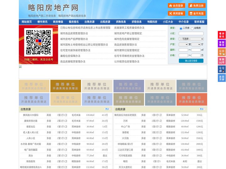Viewport: 226px width, 169px height.
Task: Open 楼市资讯 navigation item
Action: (42, 22)
